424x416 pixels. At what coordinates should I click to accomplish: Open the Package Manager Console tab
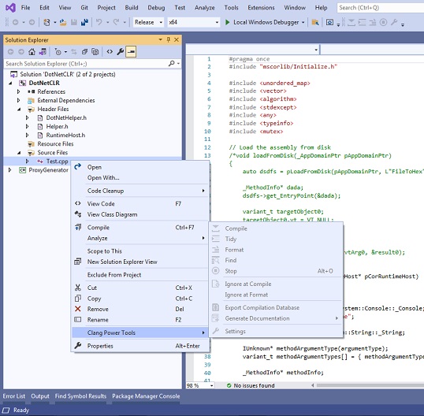coord(146,396)
